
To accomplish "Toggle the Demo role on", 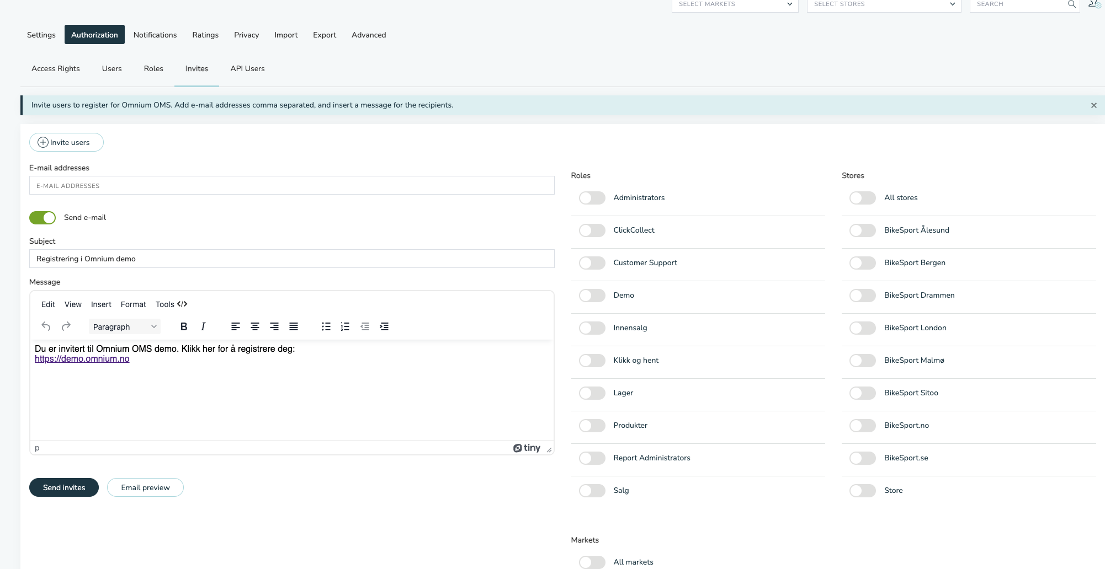I will pos(592,296).
